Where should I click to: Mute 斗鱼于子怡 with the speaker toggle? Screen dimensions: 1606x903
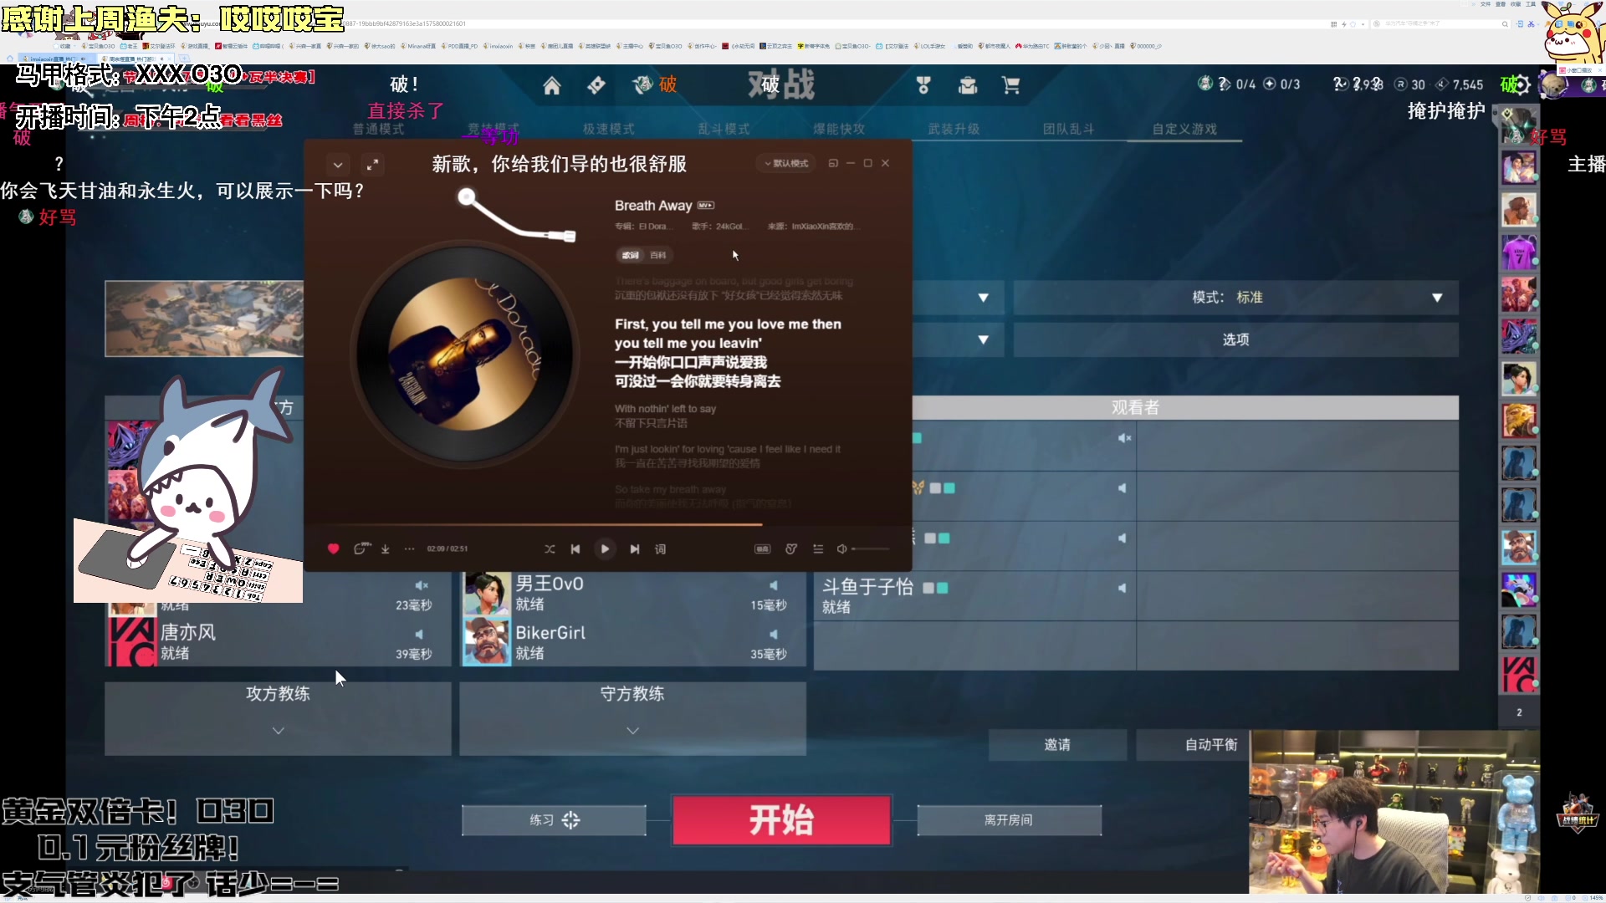tap(1123, 587)
